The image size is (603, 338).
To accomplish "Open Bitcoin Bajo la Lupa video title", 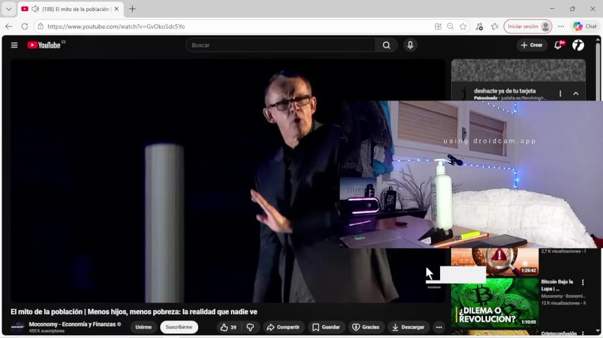I will click(557, 285).
